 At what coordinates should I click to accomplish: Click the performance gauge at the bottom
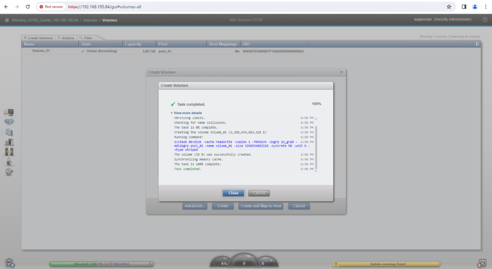click(244, 261)
